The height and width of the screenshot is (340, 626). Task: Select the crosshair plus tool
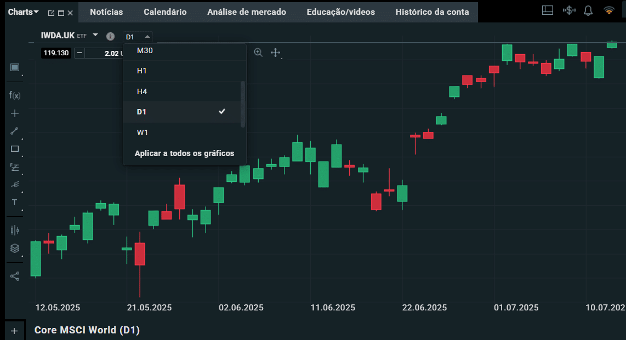click(x=15, y=113)
